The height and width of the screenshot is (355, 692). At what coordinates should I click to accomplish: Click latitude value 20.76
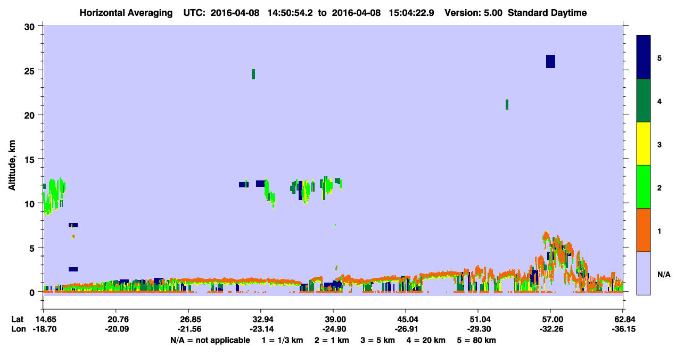(x=116, y=319)
